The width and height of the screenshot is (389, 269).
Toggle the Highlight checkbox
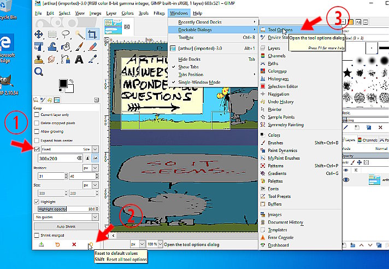37,202
